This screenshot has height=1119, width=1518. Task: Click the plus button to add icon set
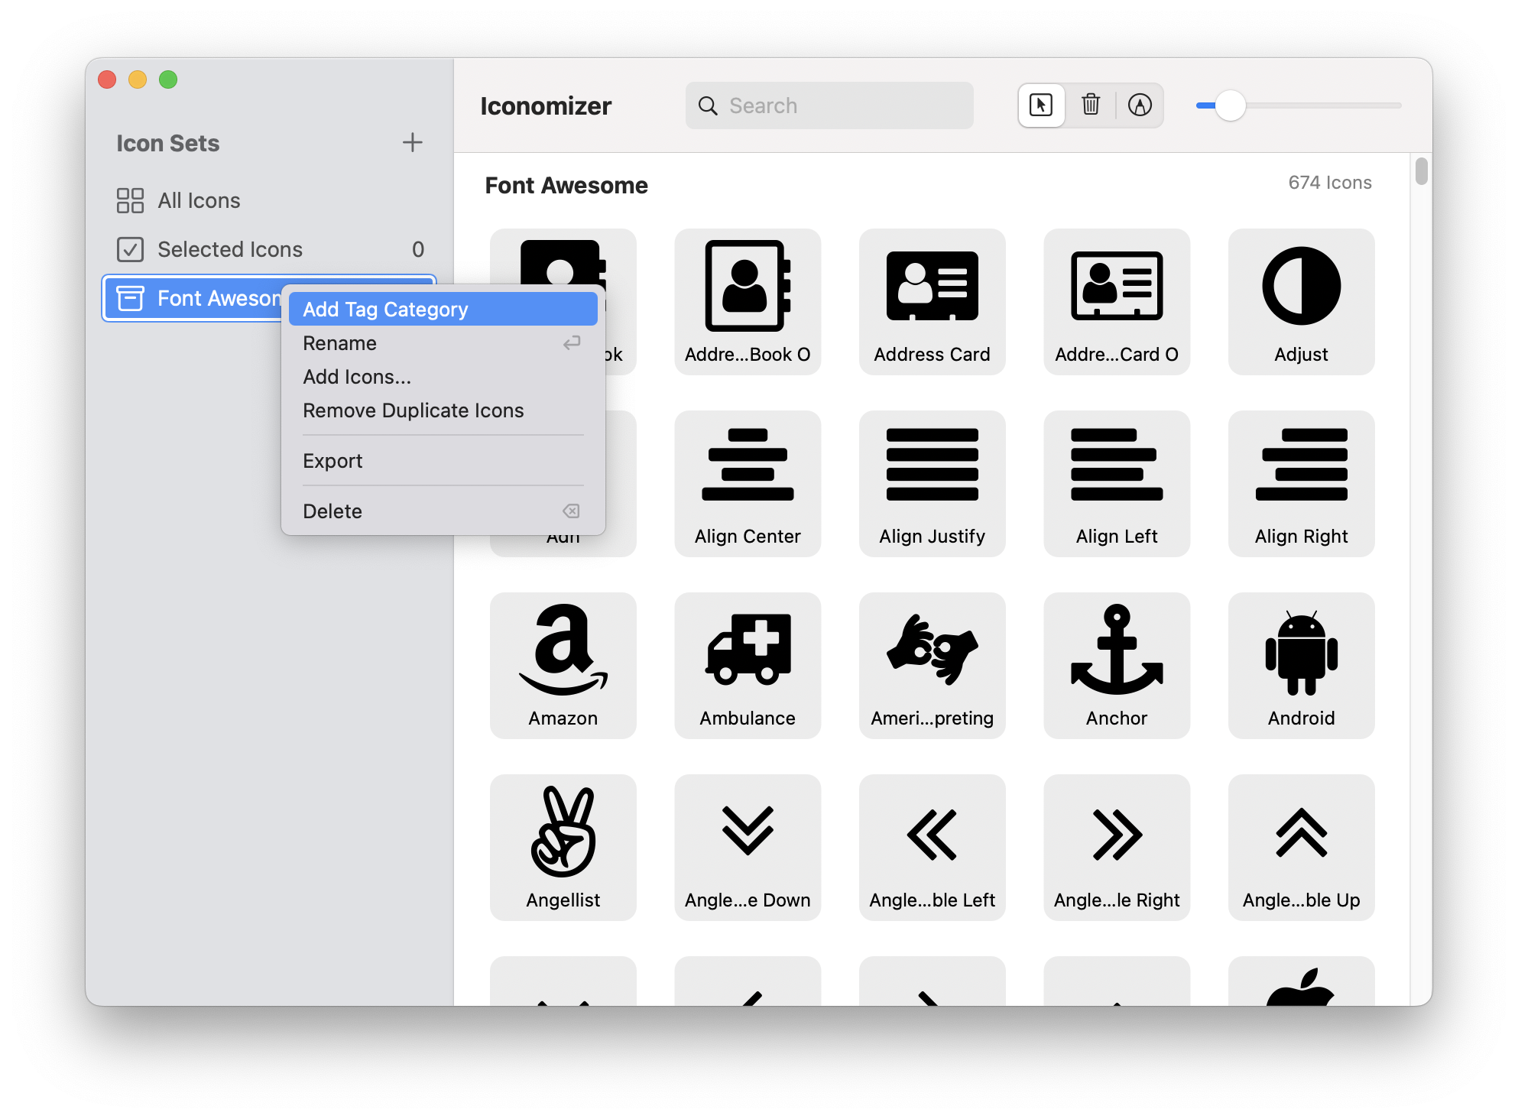[413, 142]
